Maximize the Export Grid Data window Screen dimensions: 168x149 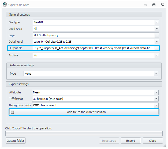coord(154,5)
